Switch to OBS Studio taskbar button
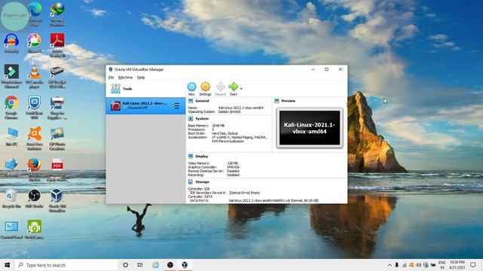483x271 pixels. (170, 265)
